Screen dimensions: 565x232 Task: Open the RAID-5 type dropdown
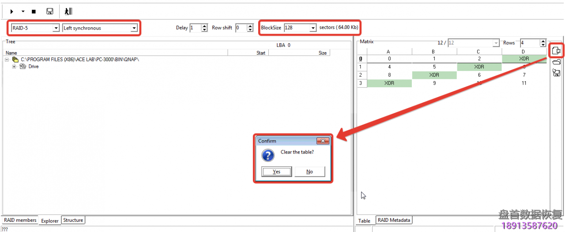click(x=56, y=28)
